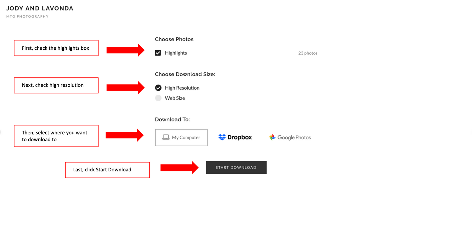The width and height of the screenshot is (472, 244).
Task: Select the High Resolution radio option
Action: click(x=158, y=88)
